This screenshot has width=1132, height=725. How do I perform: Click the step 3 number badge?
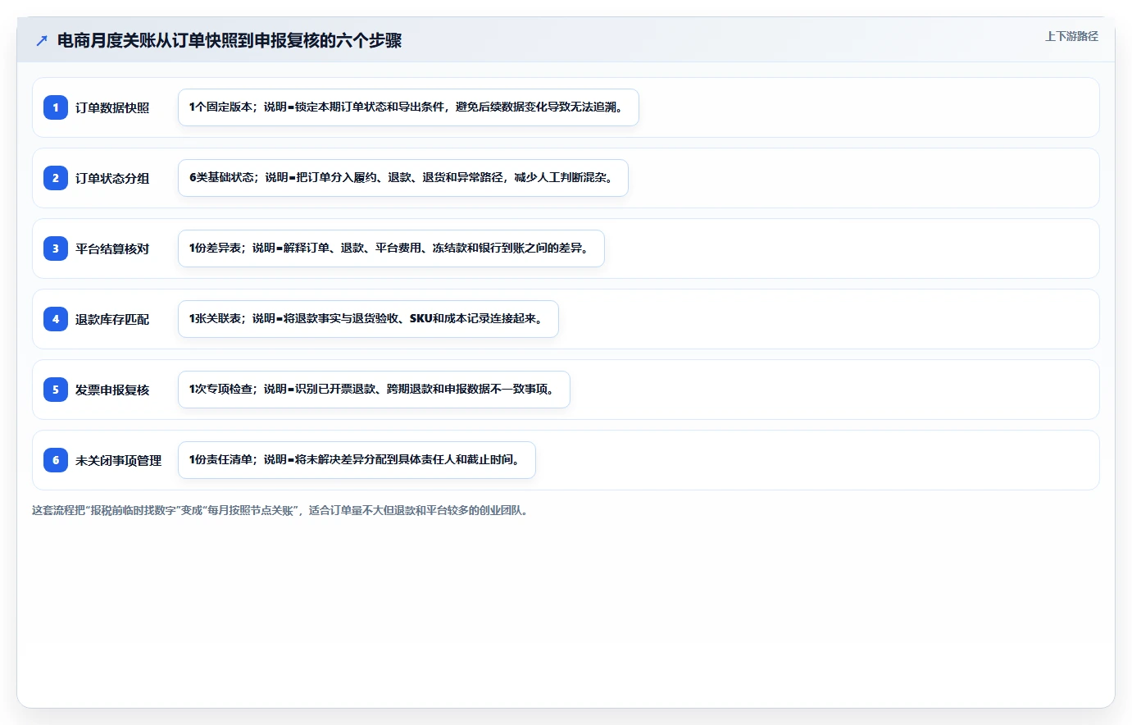click(56, 249)
